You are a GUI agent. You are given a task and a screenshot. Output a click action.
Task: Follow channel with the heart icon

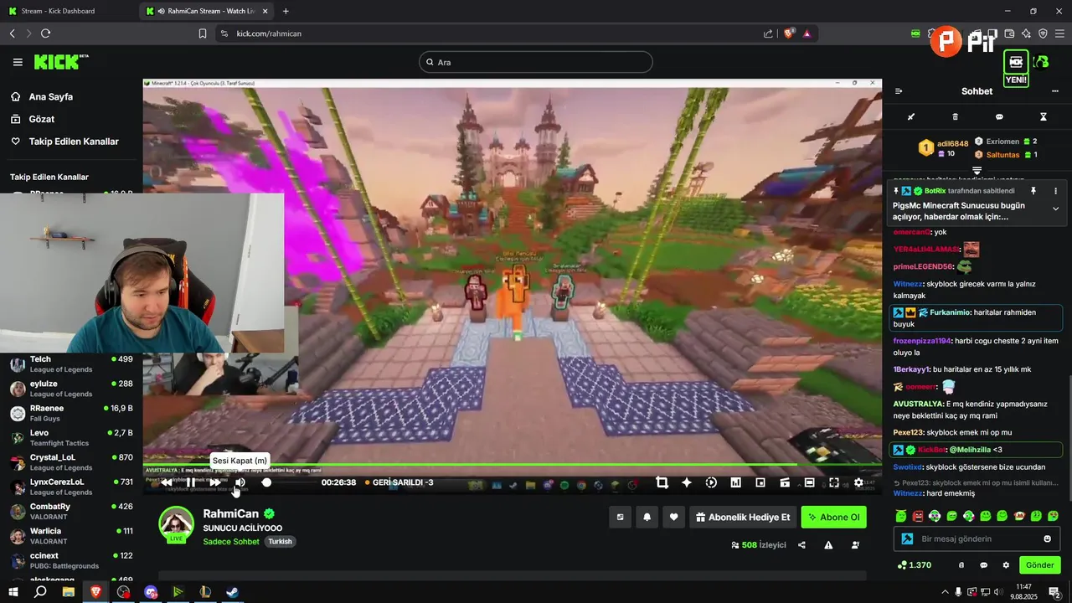(674, 518)
